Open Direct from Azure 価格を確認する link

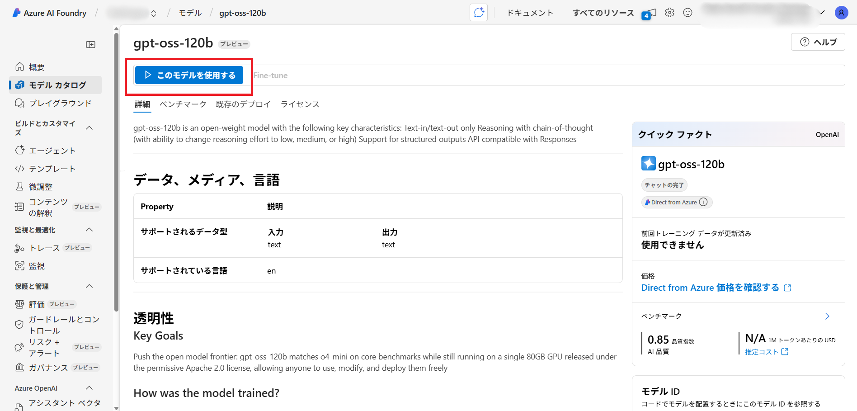click(716, 288)
